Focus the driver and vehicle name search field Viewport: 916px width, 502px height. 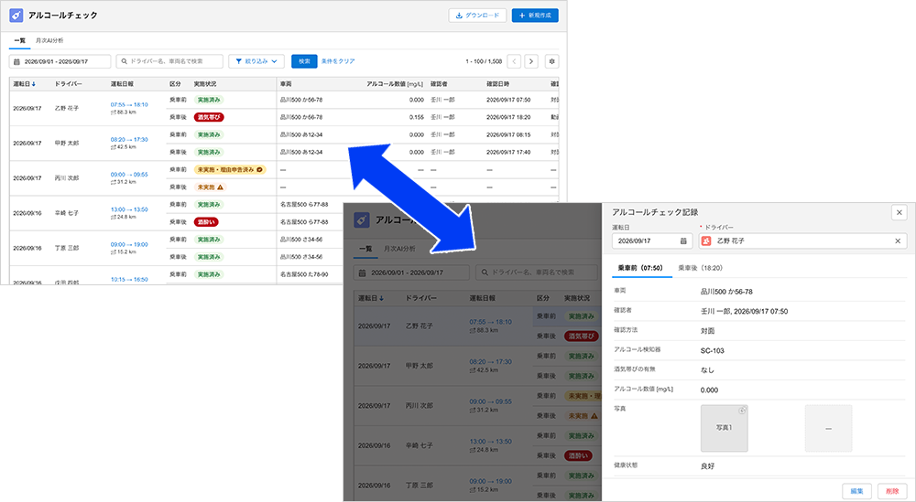tap(169, 61)
